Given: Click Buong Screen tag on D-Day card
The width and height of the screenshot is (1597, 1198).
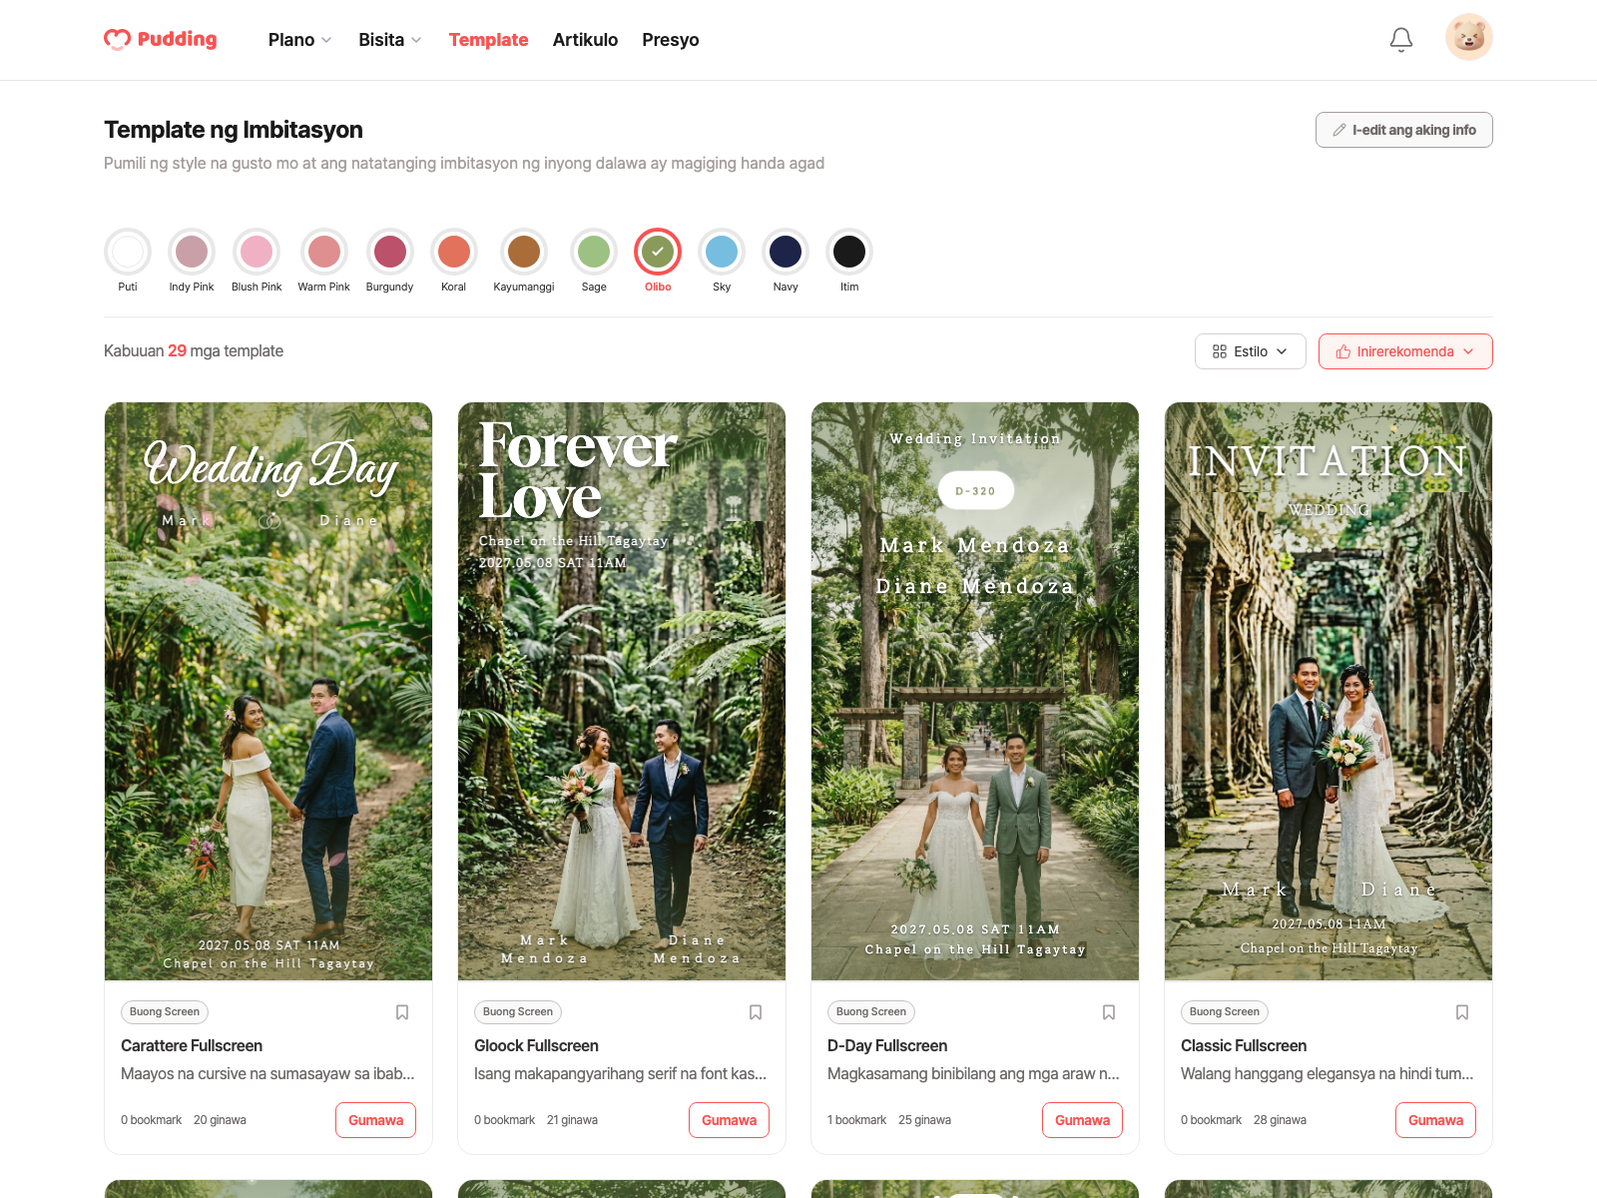Looking at the screenshot, I should (871, 1012).
